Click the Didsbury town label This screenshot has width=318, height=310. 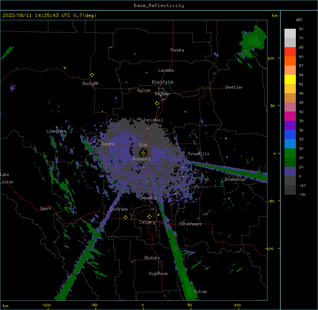[x=142, y=159]
